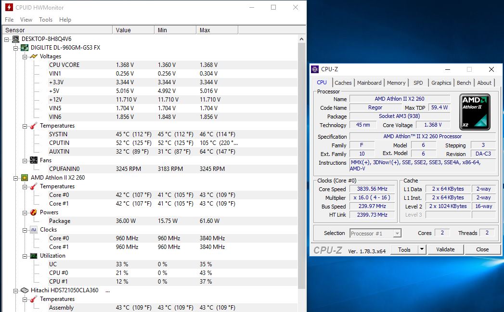This screenshot has height=312, width=504.
Task: Click the Clocks waveform icon
Action: coord(33,230)
